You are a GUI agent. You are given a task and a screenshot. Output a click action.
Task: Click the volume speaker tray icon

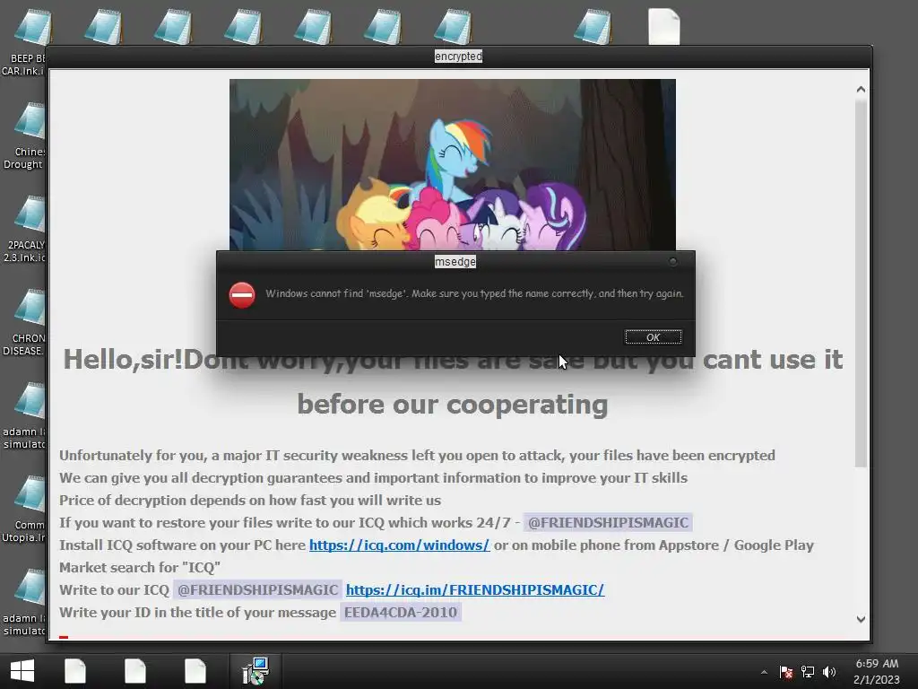[829, 672]
